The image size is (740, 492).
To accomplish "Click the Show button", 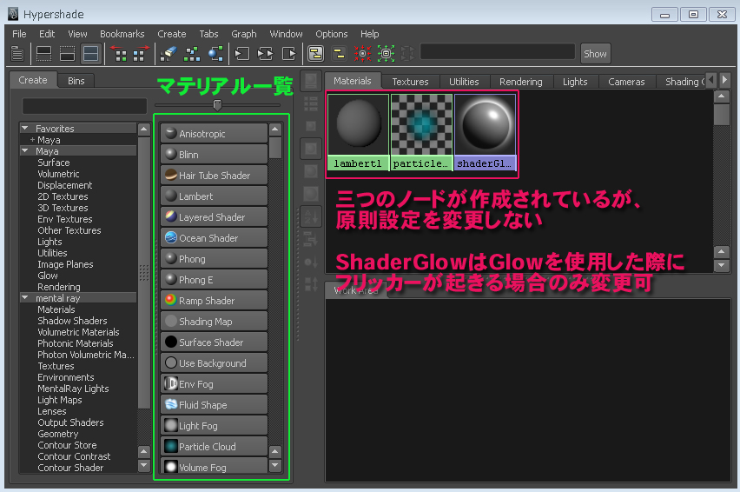I will point(595,54).
